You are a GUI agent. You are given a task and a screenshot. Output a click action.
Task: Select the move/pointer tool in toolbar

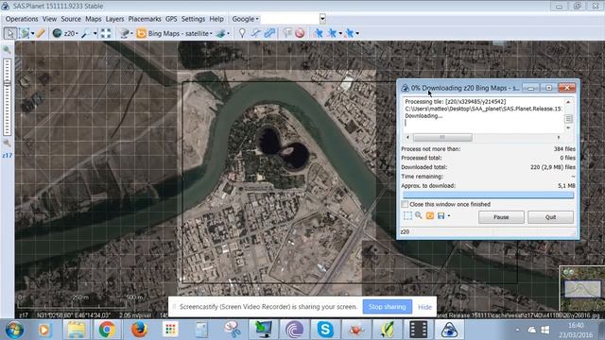[10, 34]
